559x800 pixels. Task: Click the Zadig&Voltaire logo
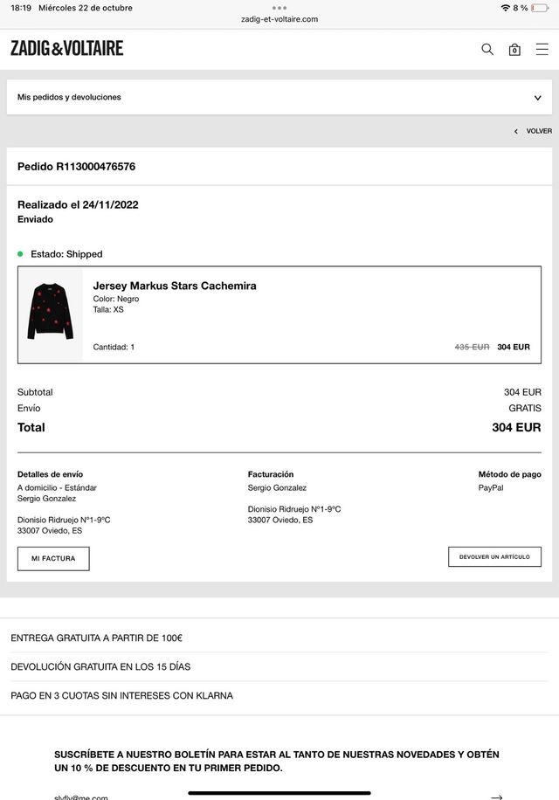tap(67, 48)
